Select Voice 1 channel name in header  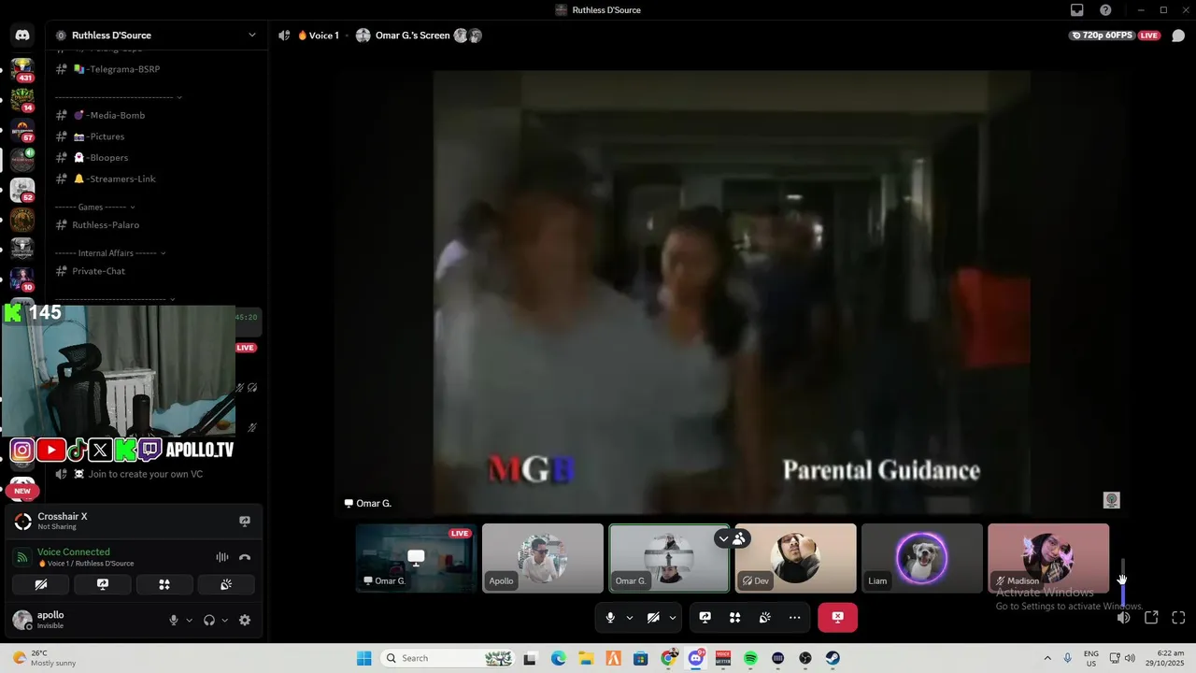(x=323, y=36)
